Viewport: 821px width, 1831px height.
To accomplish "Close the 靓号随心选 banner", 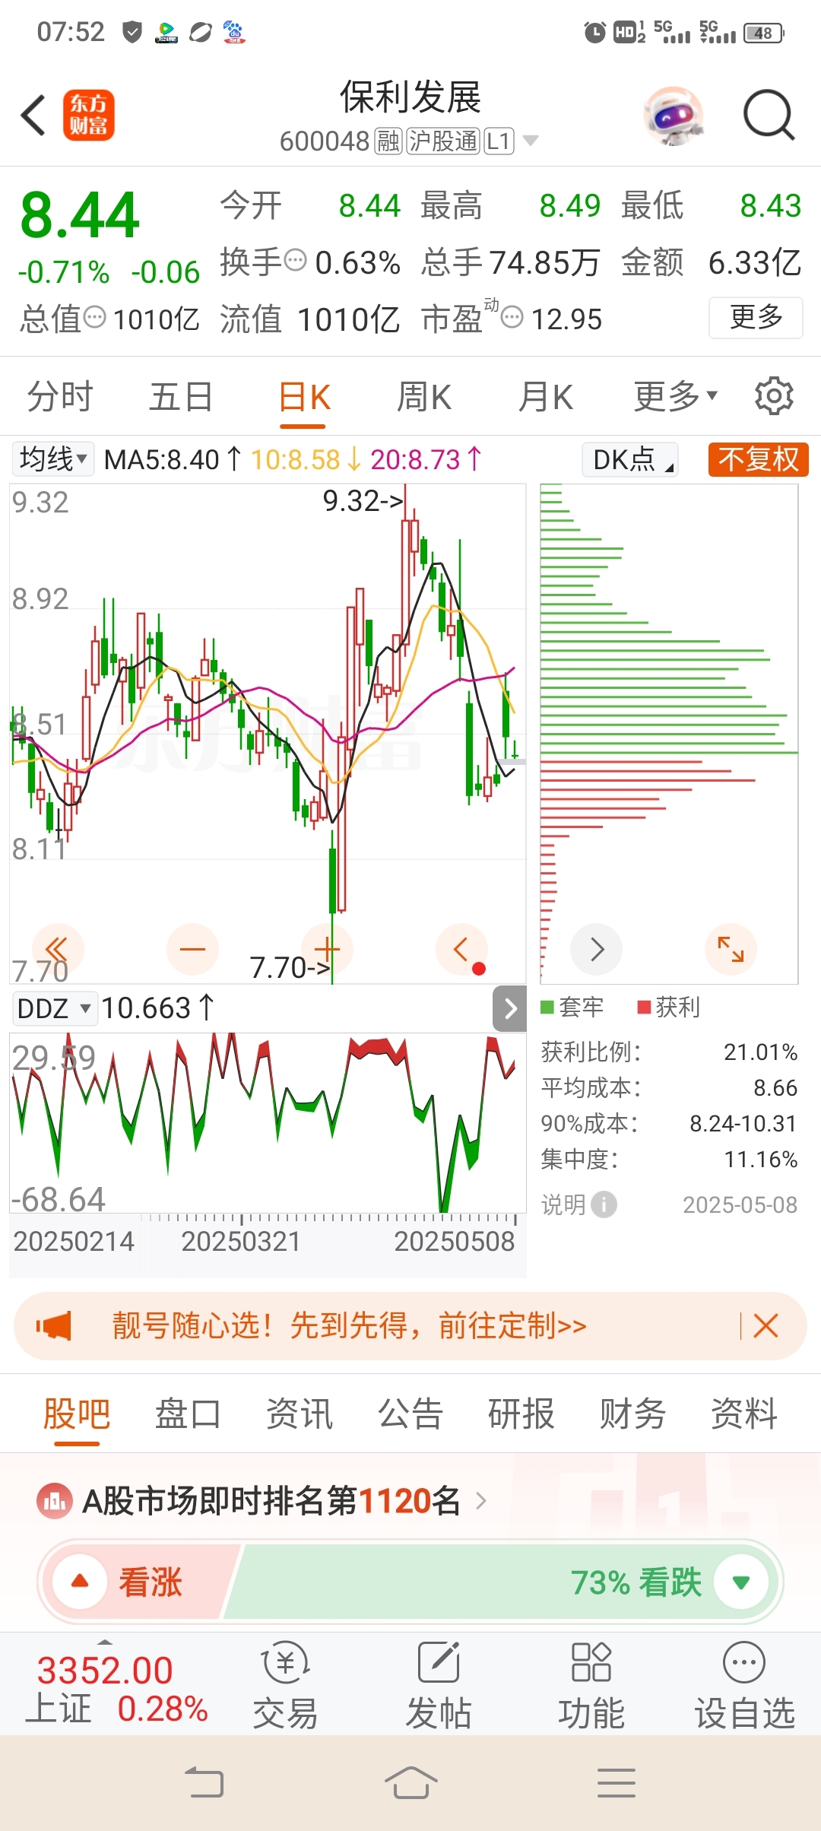I will point(766,1326).
